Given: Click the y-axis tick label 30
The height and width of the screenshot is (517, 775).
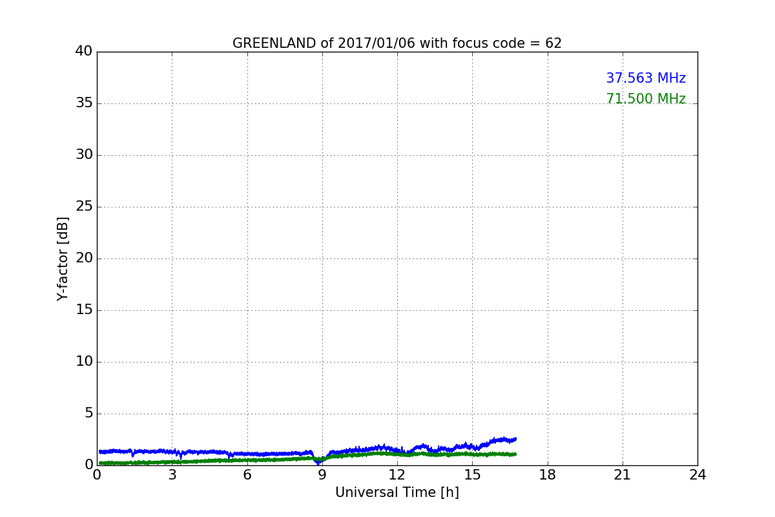Looking at the screenshot, I should point(84,155).
